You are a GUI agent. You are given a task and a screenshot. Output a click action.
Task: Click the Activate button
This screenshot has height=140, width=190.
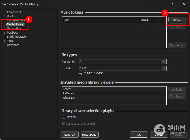coord(177,89)
